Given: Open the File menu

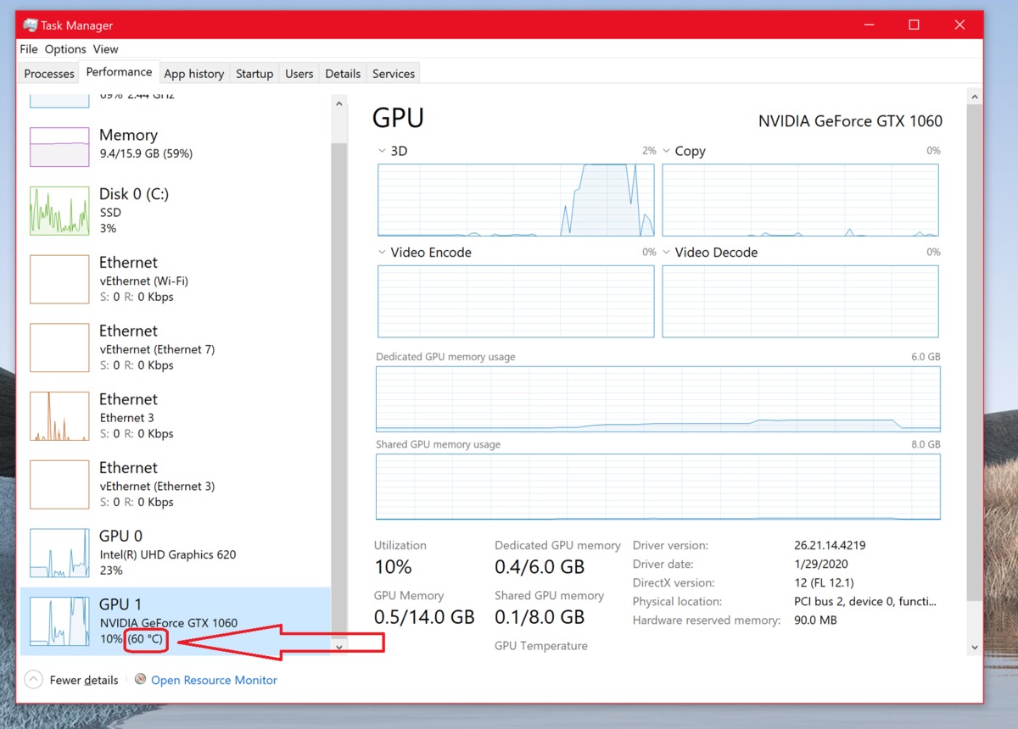Looking at the screenshot, I should (x=29, y=49).
